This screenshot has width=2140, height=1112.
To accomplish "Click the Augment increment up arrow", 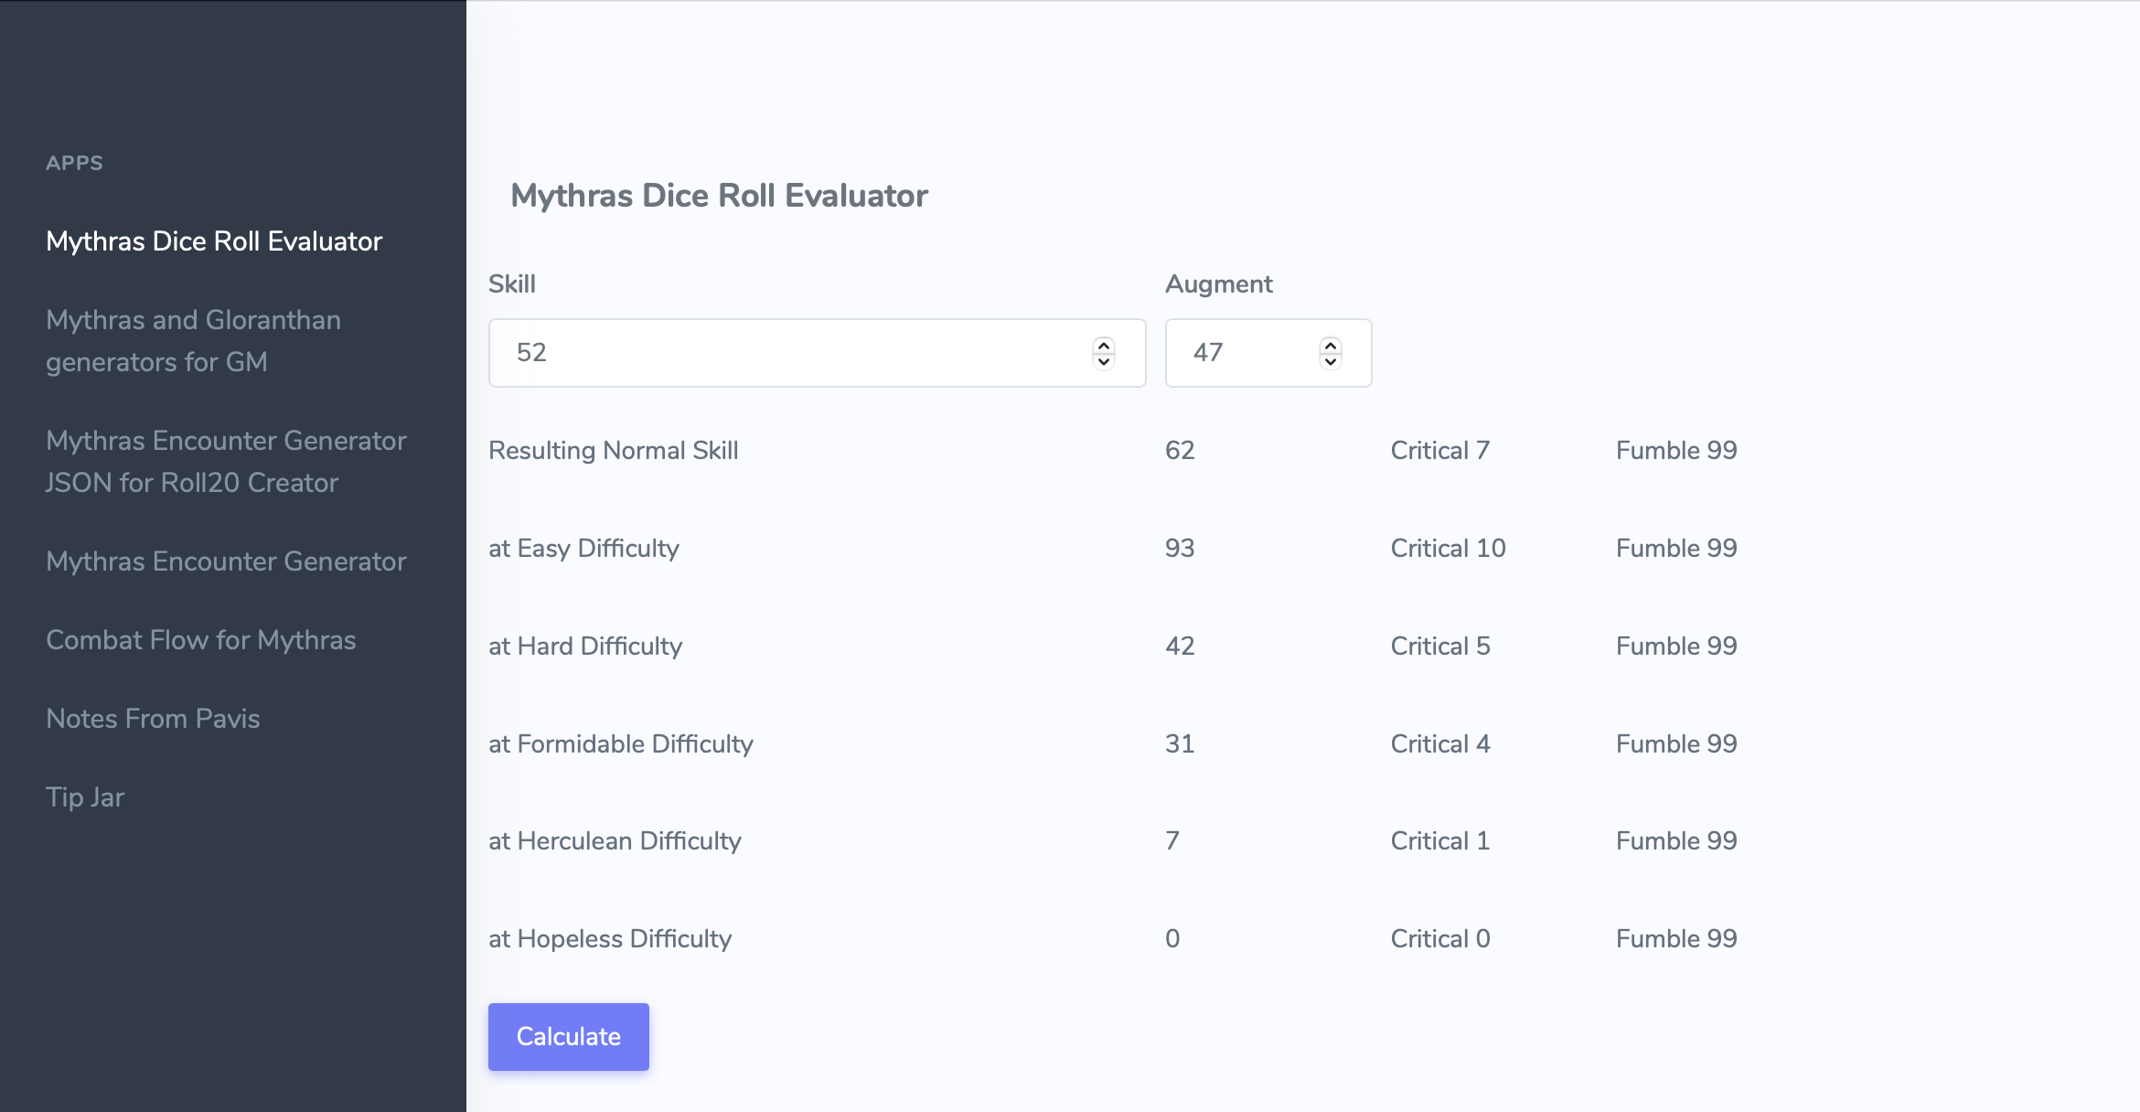I will coord(1331,346).
